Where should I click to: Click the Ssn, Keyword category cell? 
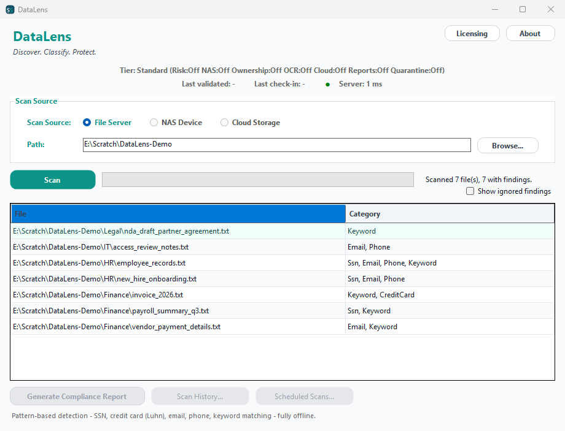tap(450, 311)
